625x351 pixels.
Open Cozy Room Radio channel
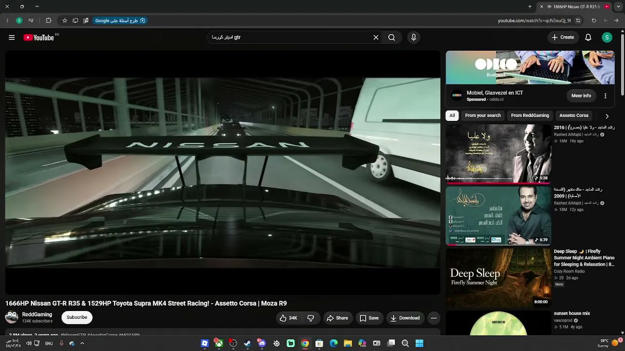[569, 272]
